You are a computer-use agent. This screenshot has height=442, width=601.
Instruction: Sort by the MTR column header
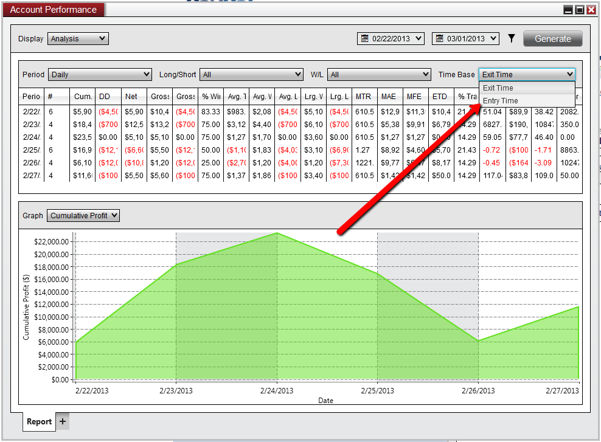(x=365, y=97)
